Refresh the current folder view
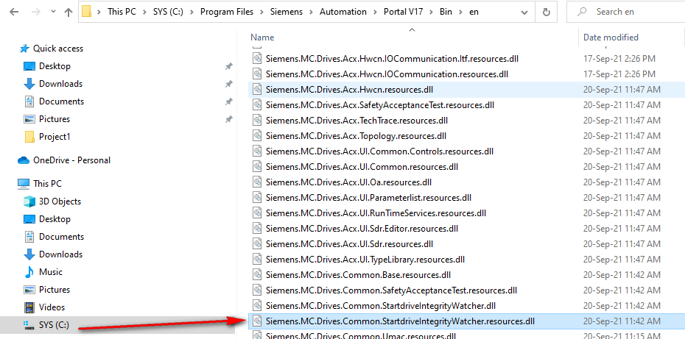Screen dimensions: 685x339 tap(546, 13)
